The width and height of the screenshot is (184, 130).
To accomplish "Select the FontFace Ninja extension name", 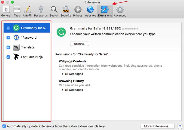I will [x=32, y=57].
